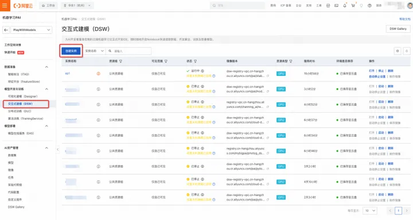The width and height of the screenshot is (413, 220).
Task: Click the blue 创建实例 button
Action: (x=71, y=51)
